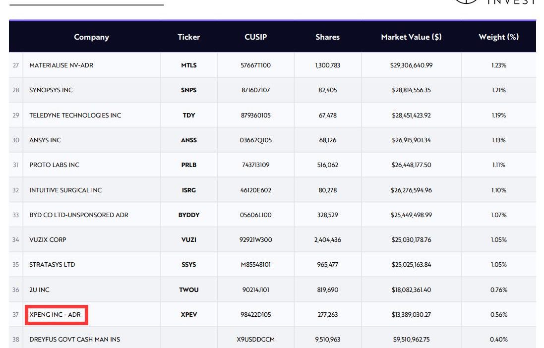Select the "Weight (%)" column header
Viewport: 544px width, 348px height.
click(x=498, y=37)
